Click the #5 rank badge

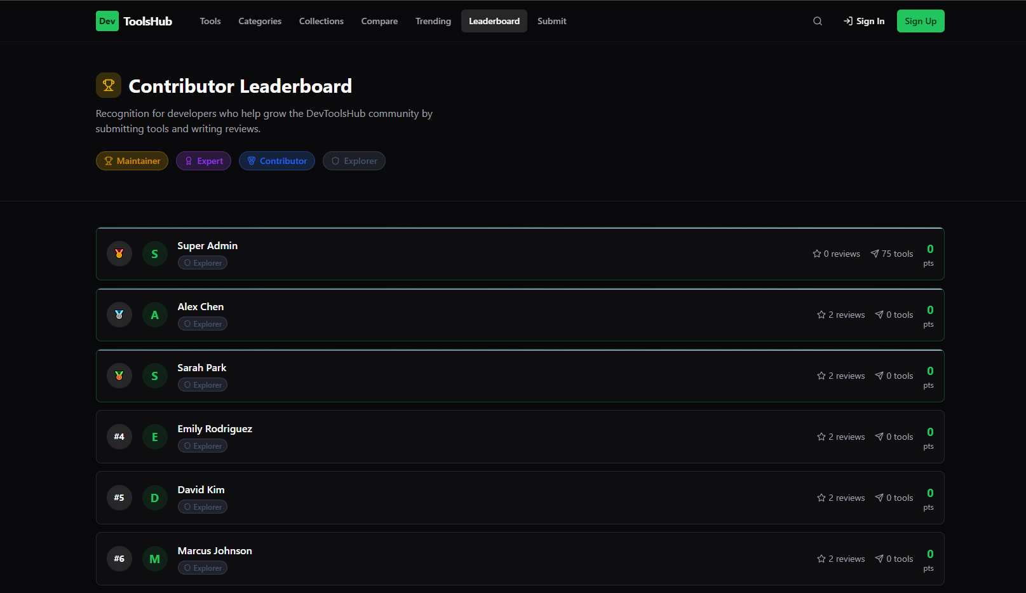tap(119, 498)
